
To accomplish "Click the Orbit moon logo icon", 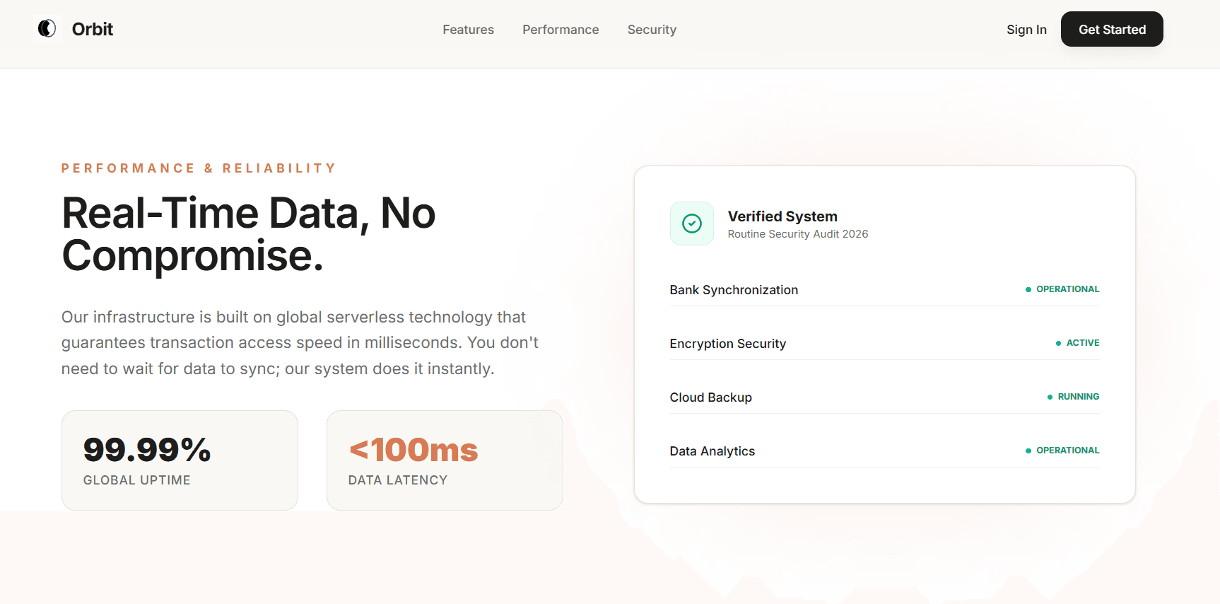I will click(47, 29).
